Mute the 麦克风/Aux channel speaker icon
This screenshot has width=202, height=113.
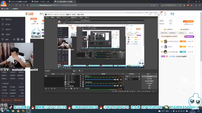(118, 79)
